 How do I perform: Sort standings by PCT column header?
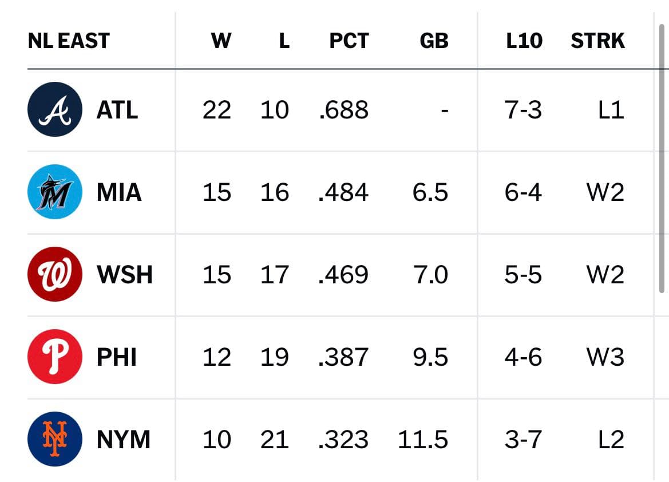pyautogui.click(x=349, y=41)
